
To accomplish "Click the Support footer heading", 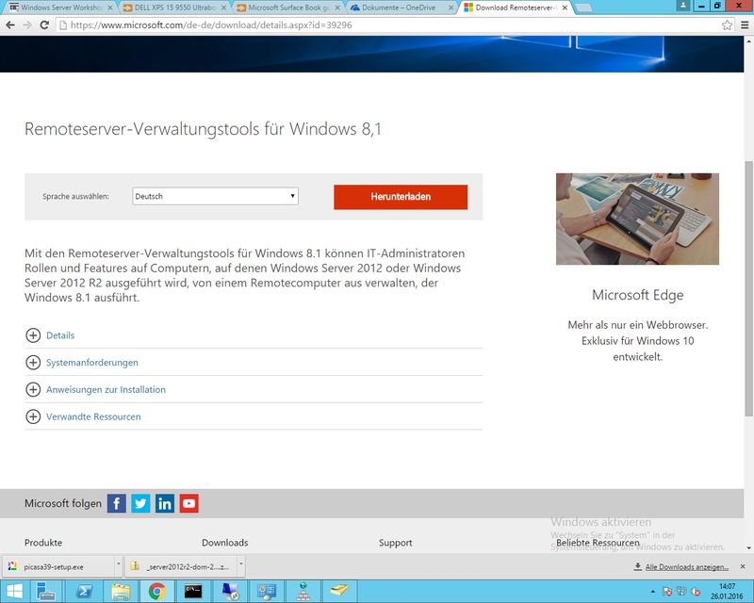I will coord(395,543).
